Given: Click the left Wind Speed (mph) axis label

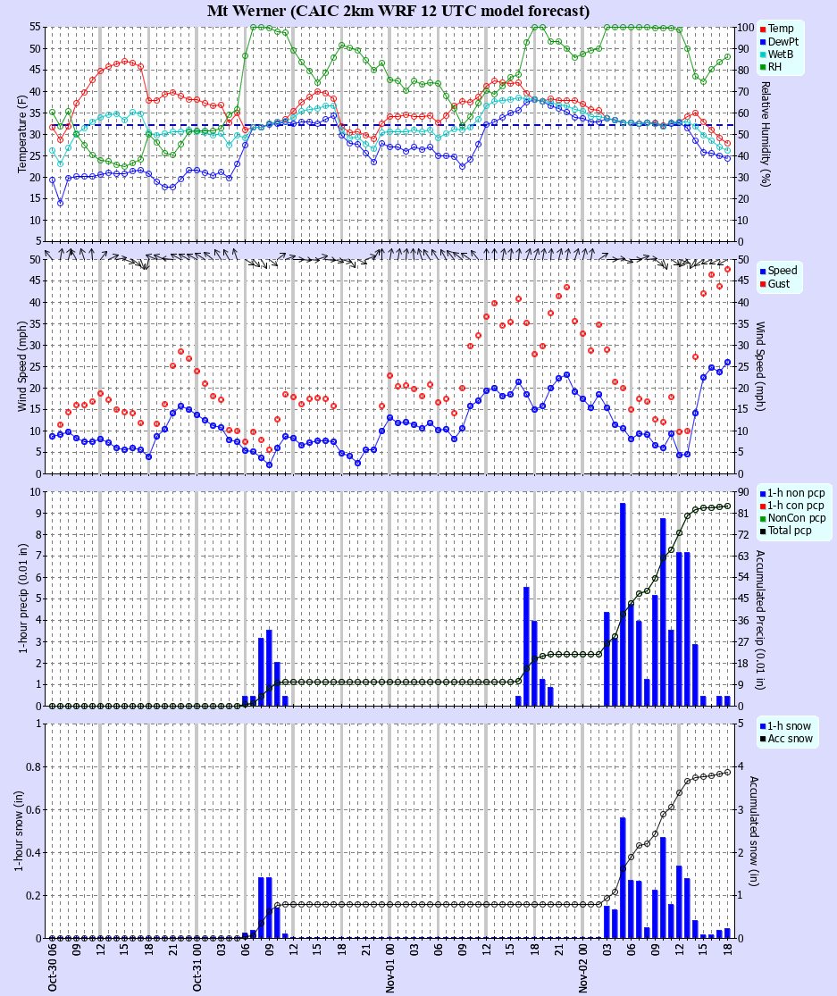Looking at the screenshot, I should pyautogui.click(x=22, y=367).
